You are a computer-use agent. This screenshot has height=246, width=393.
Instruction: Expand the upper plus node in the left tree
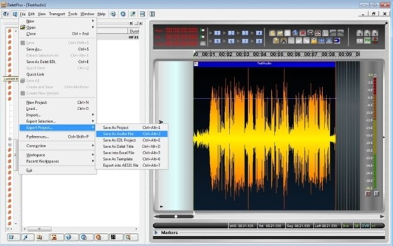(x=10, y=139)
